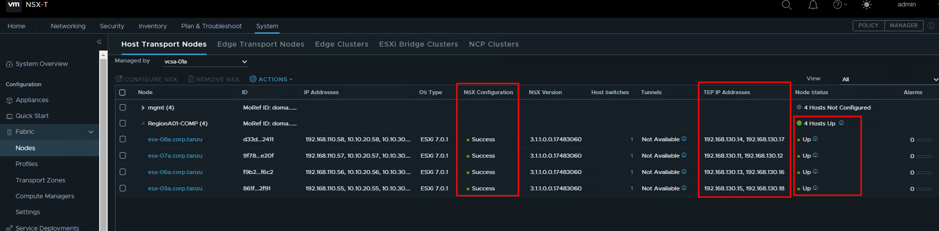Click tunnel info icon for esx-08a row
Screen dimensions: 939x231
click(684, 139)
